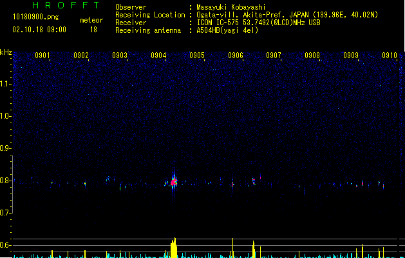Click the 0.8 frequency axis label
The height and width of the screenshot is (258, 405).
[x=5, y=181]
